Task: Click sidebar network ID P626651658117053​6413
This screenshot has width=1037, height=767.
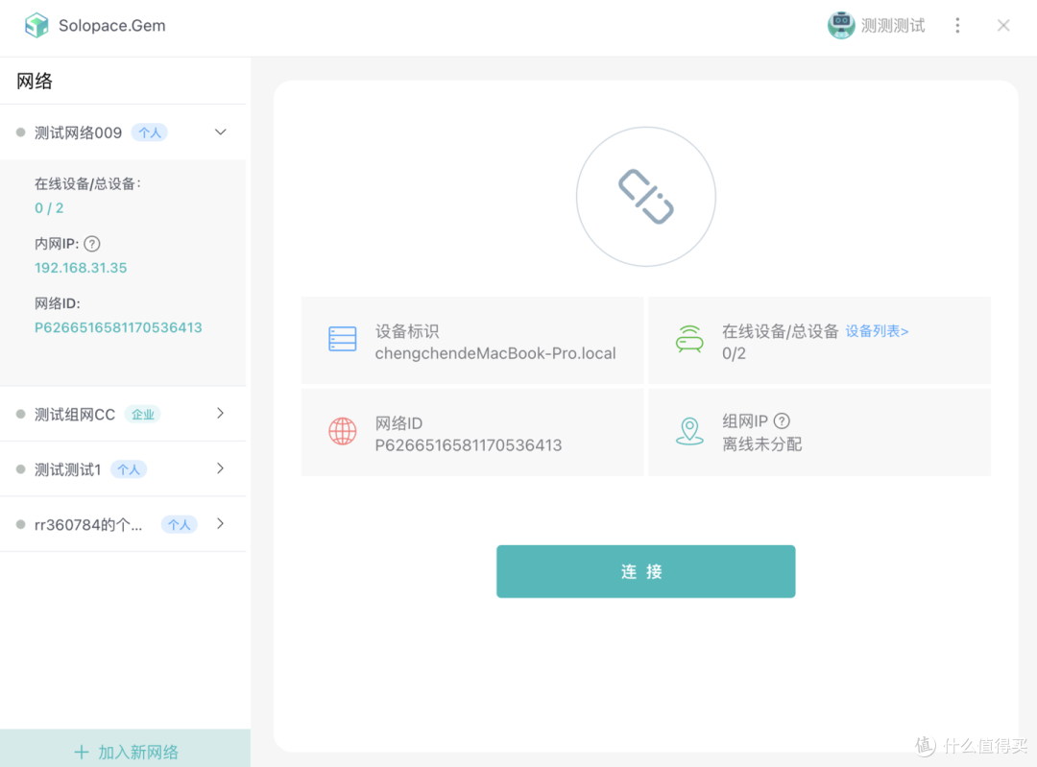Action: click(x=118, y=327)
